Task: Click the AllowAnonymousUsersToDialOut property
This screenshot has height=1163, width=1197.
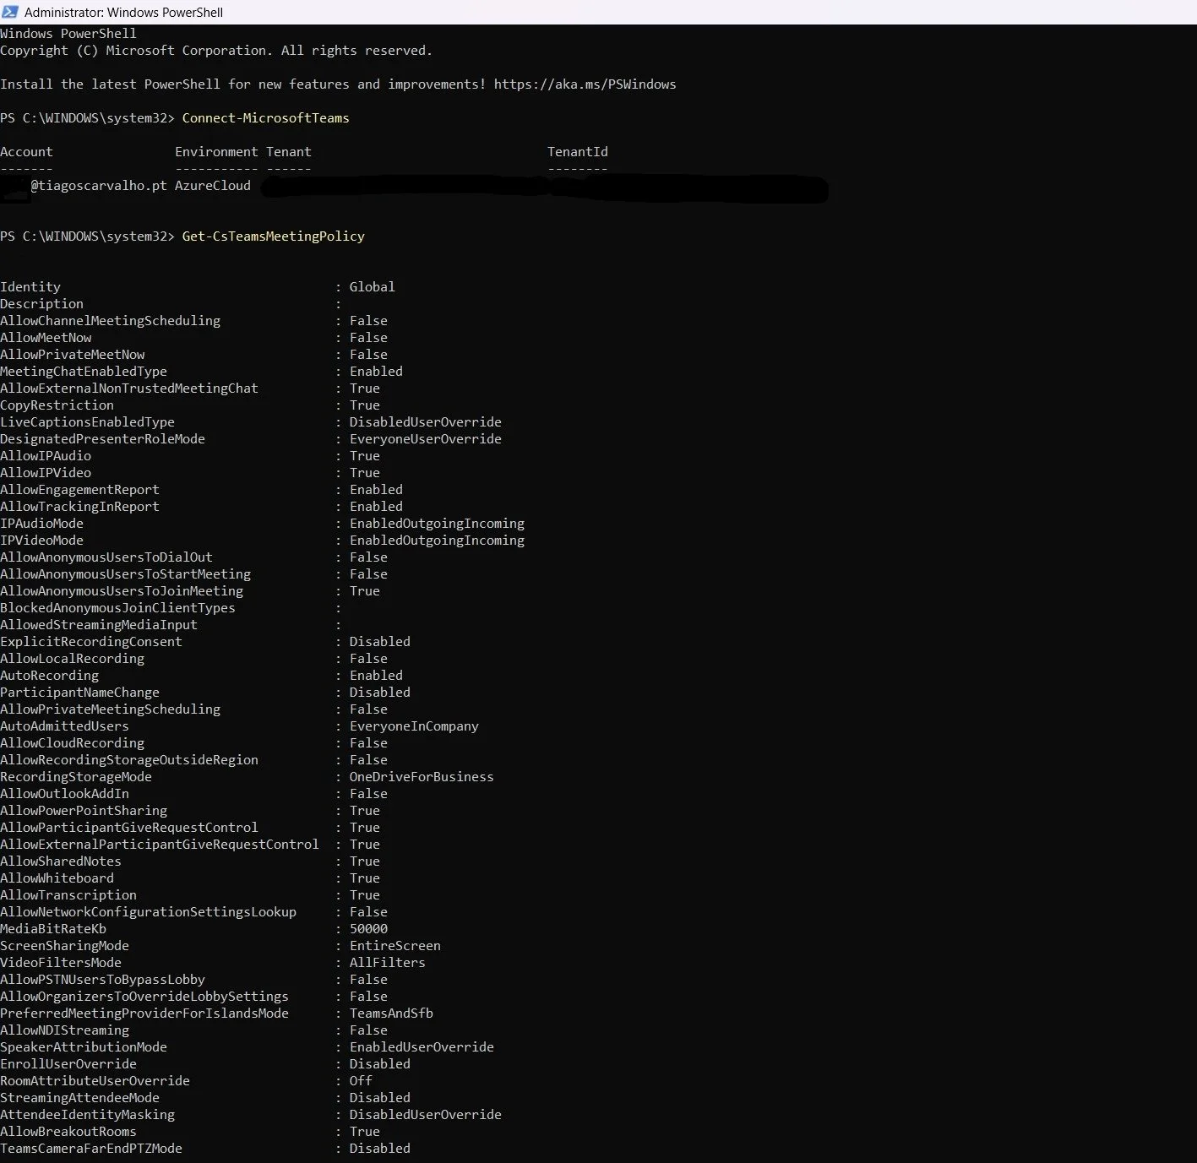Action: pyautogui.click(x=106, y=557)
